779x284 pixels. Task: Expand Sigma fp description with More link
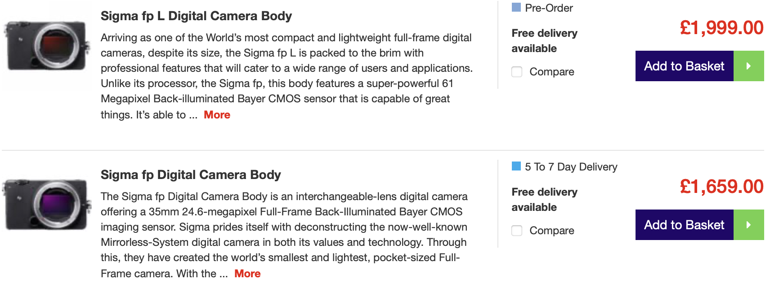coord(247,274)
